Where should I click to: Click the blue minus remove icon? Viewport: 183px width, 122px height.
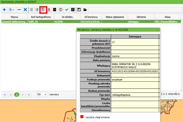(x=19, y=10)
